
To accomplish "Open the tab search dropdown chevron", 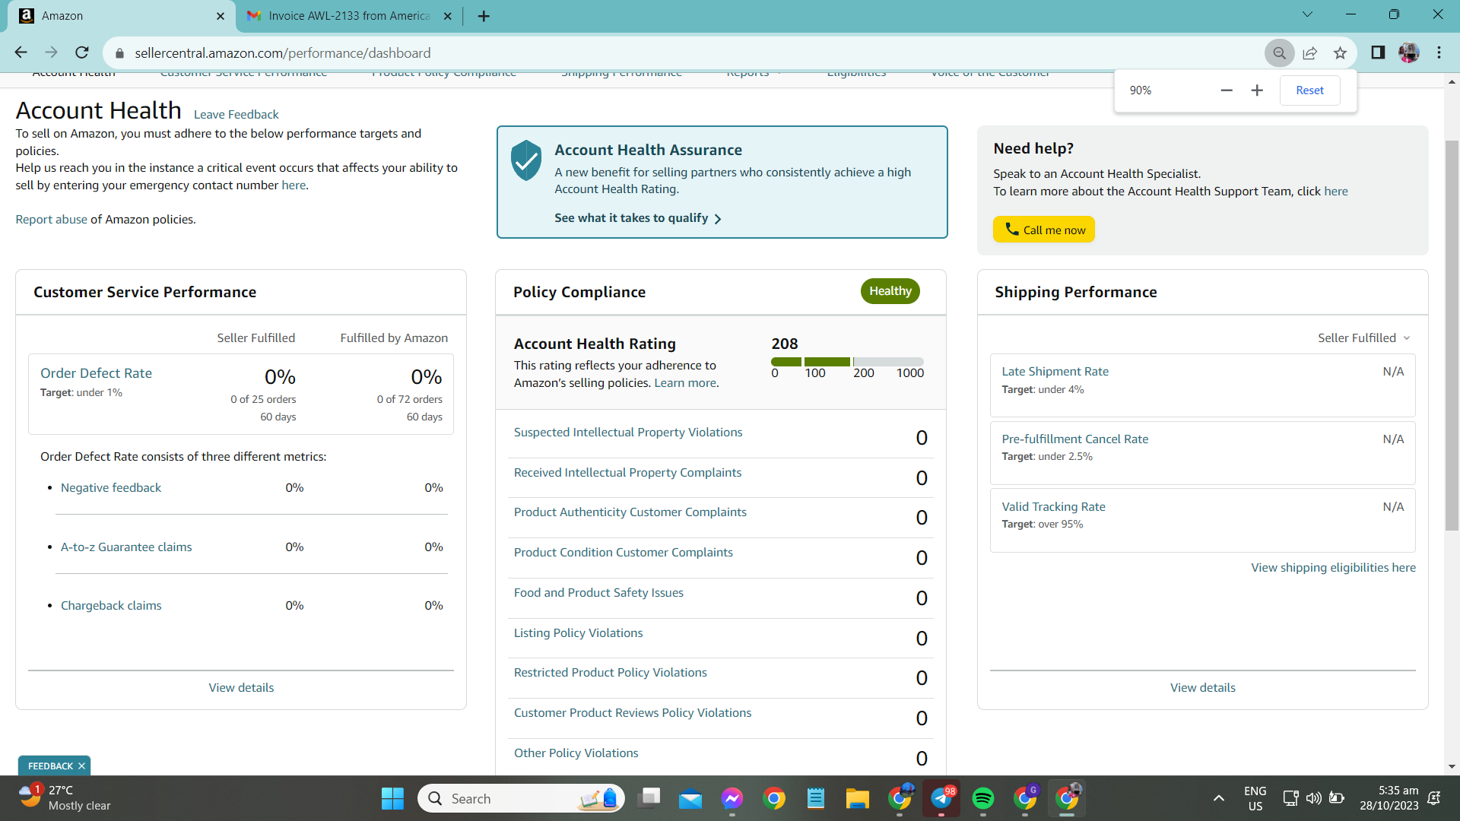I will point(1307,14).
